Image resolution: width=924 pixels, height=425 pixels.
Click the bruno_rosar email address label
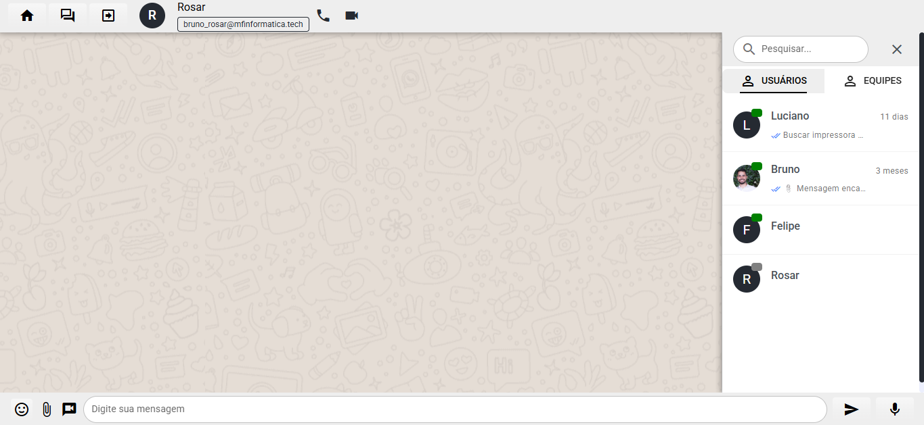point(243,24)
